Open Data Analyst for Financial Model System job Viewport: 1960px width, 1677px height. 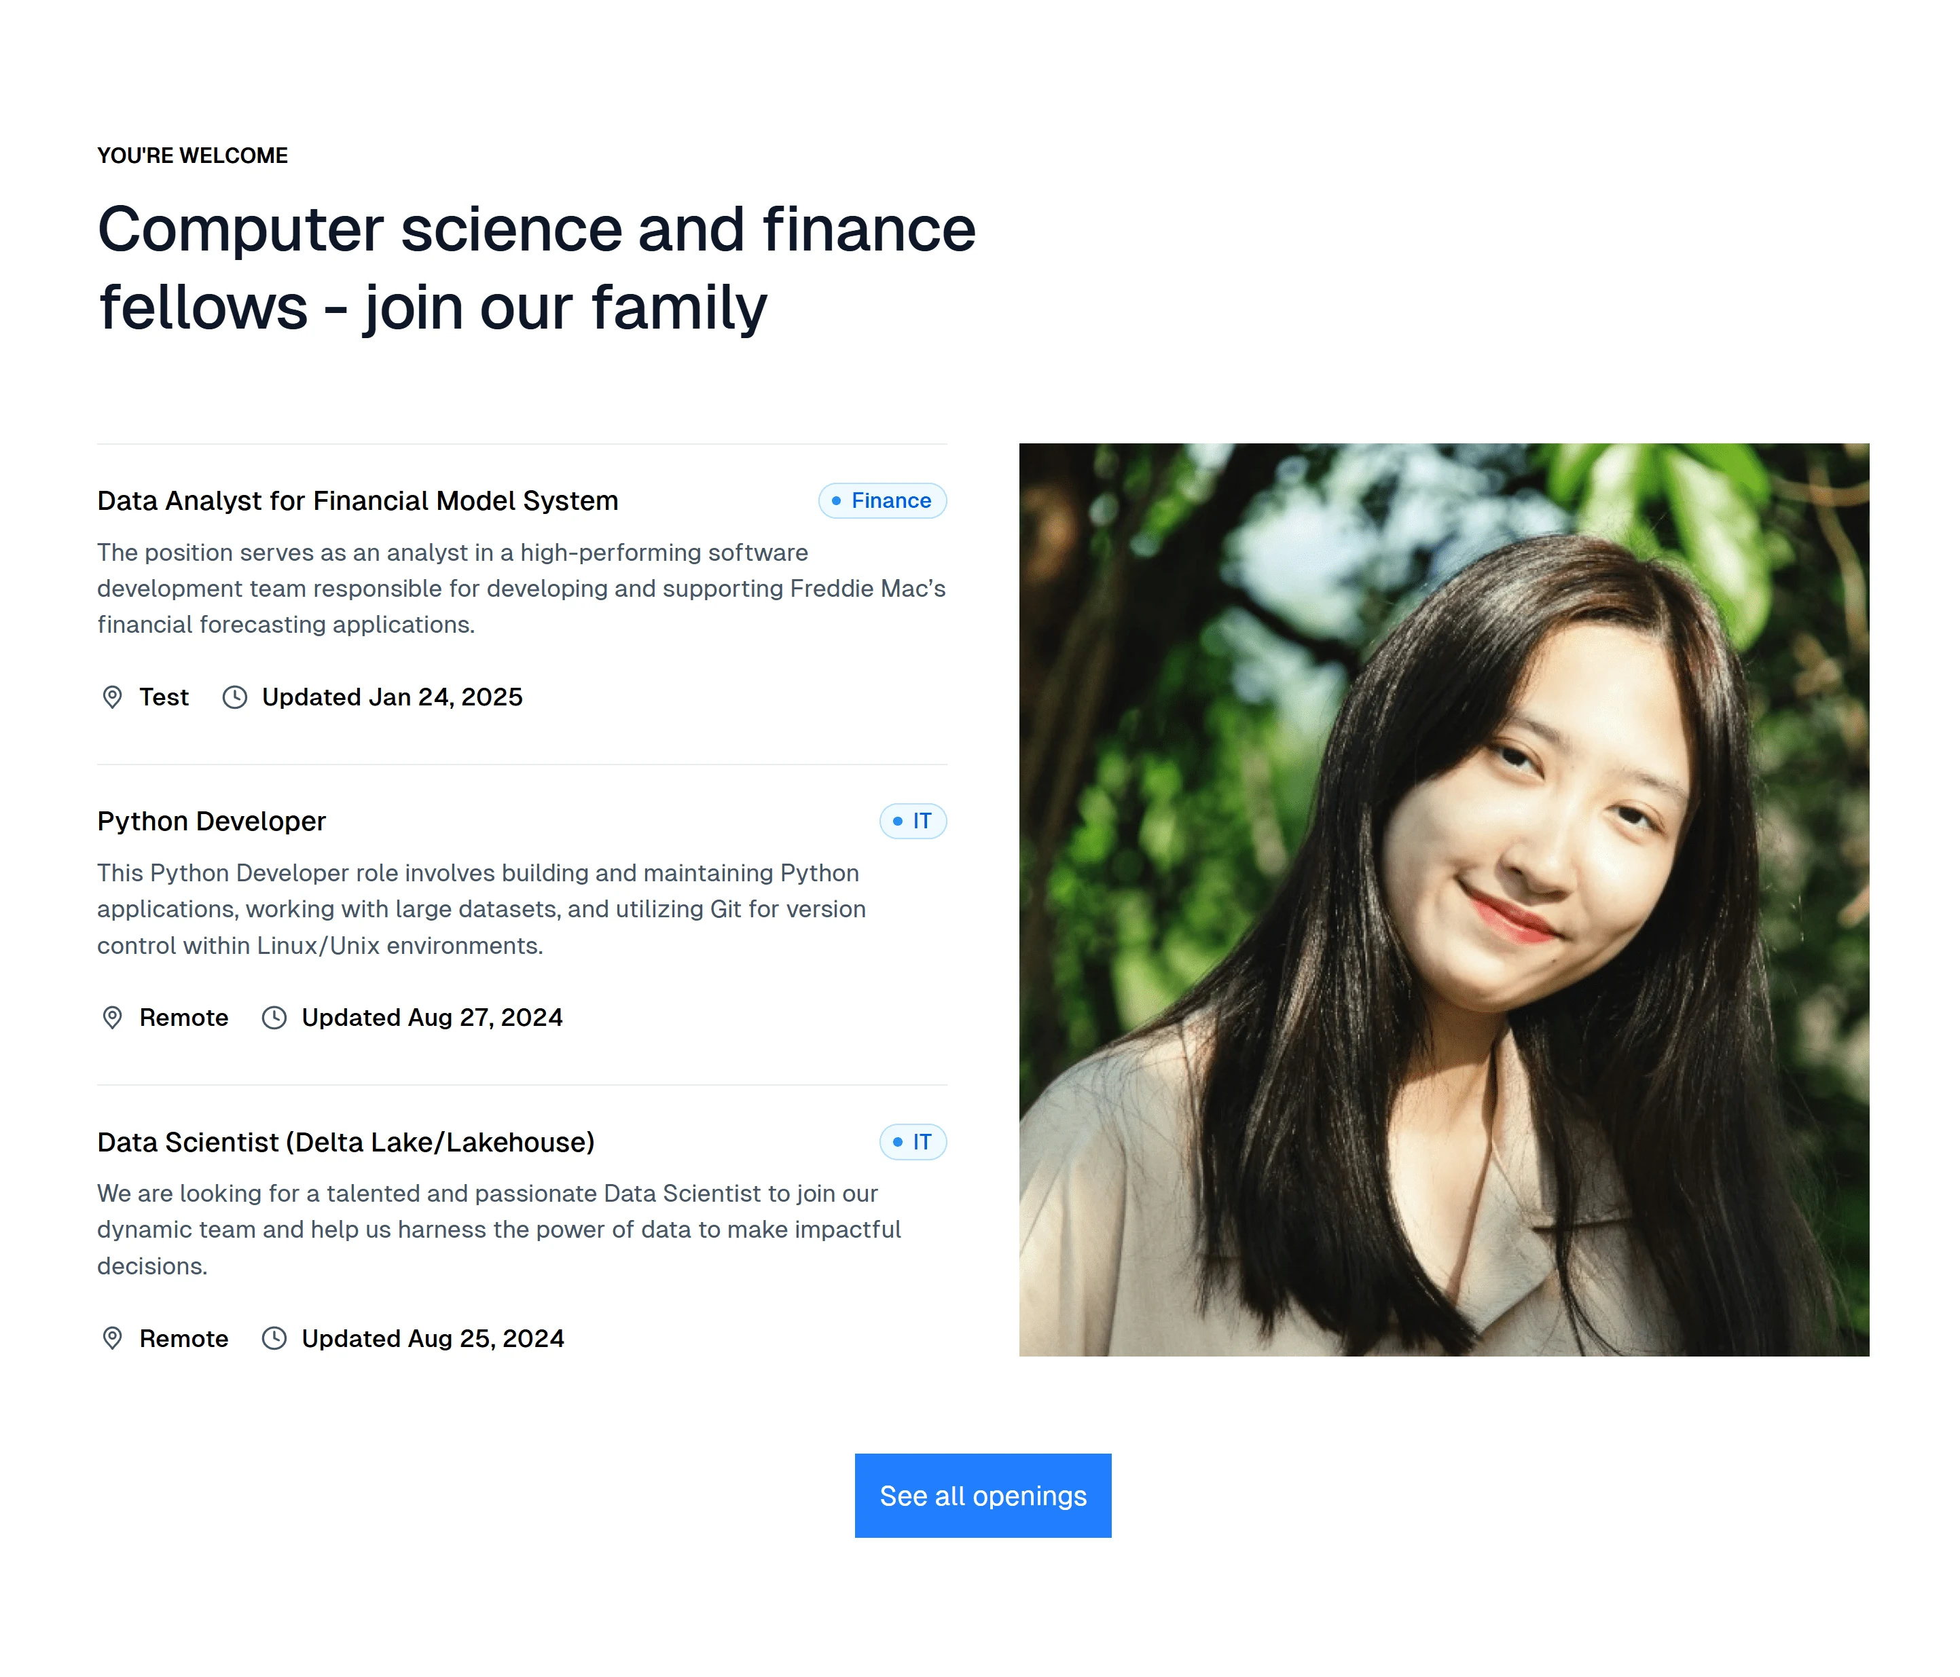point(357,500)
